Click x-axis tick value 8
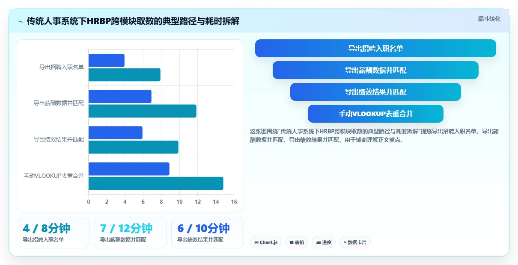This screenshot has height=265, width=518. click(161, 202)
